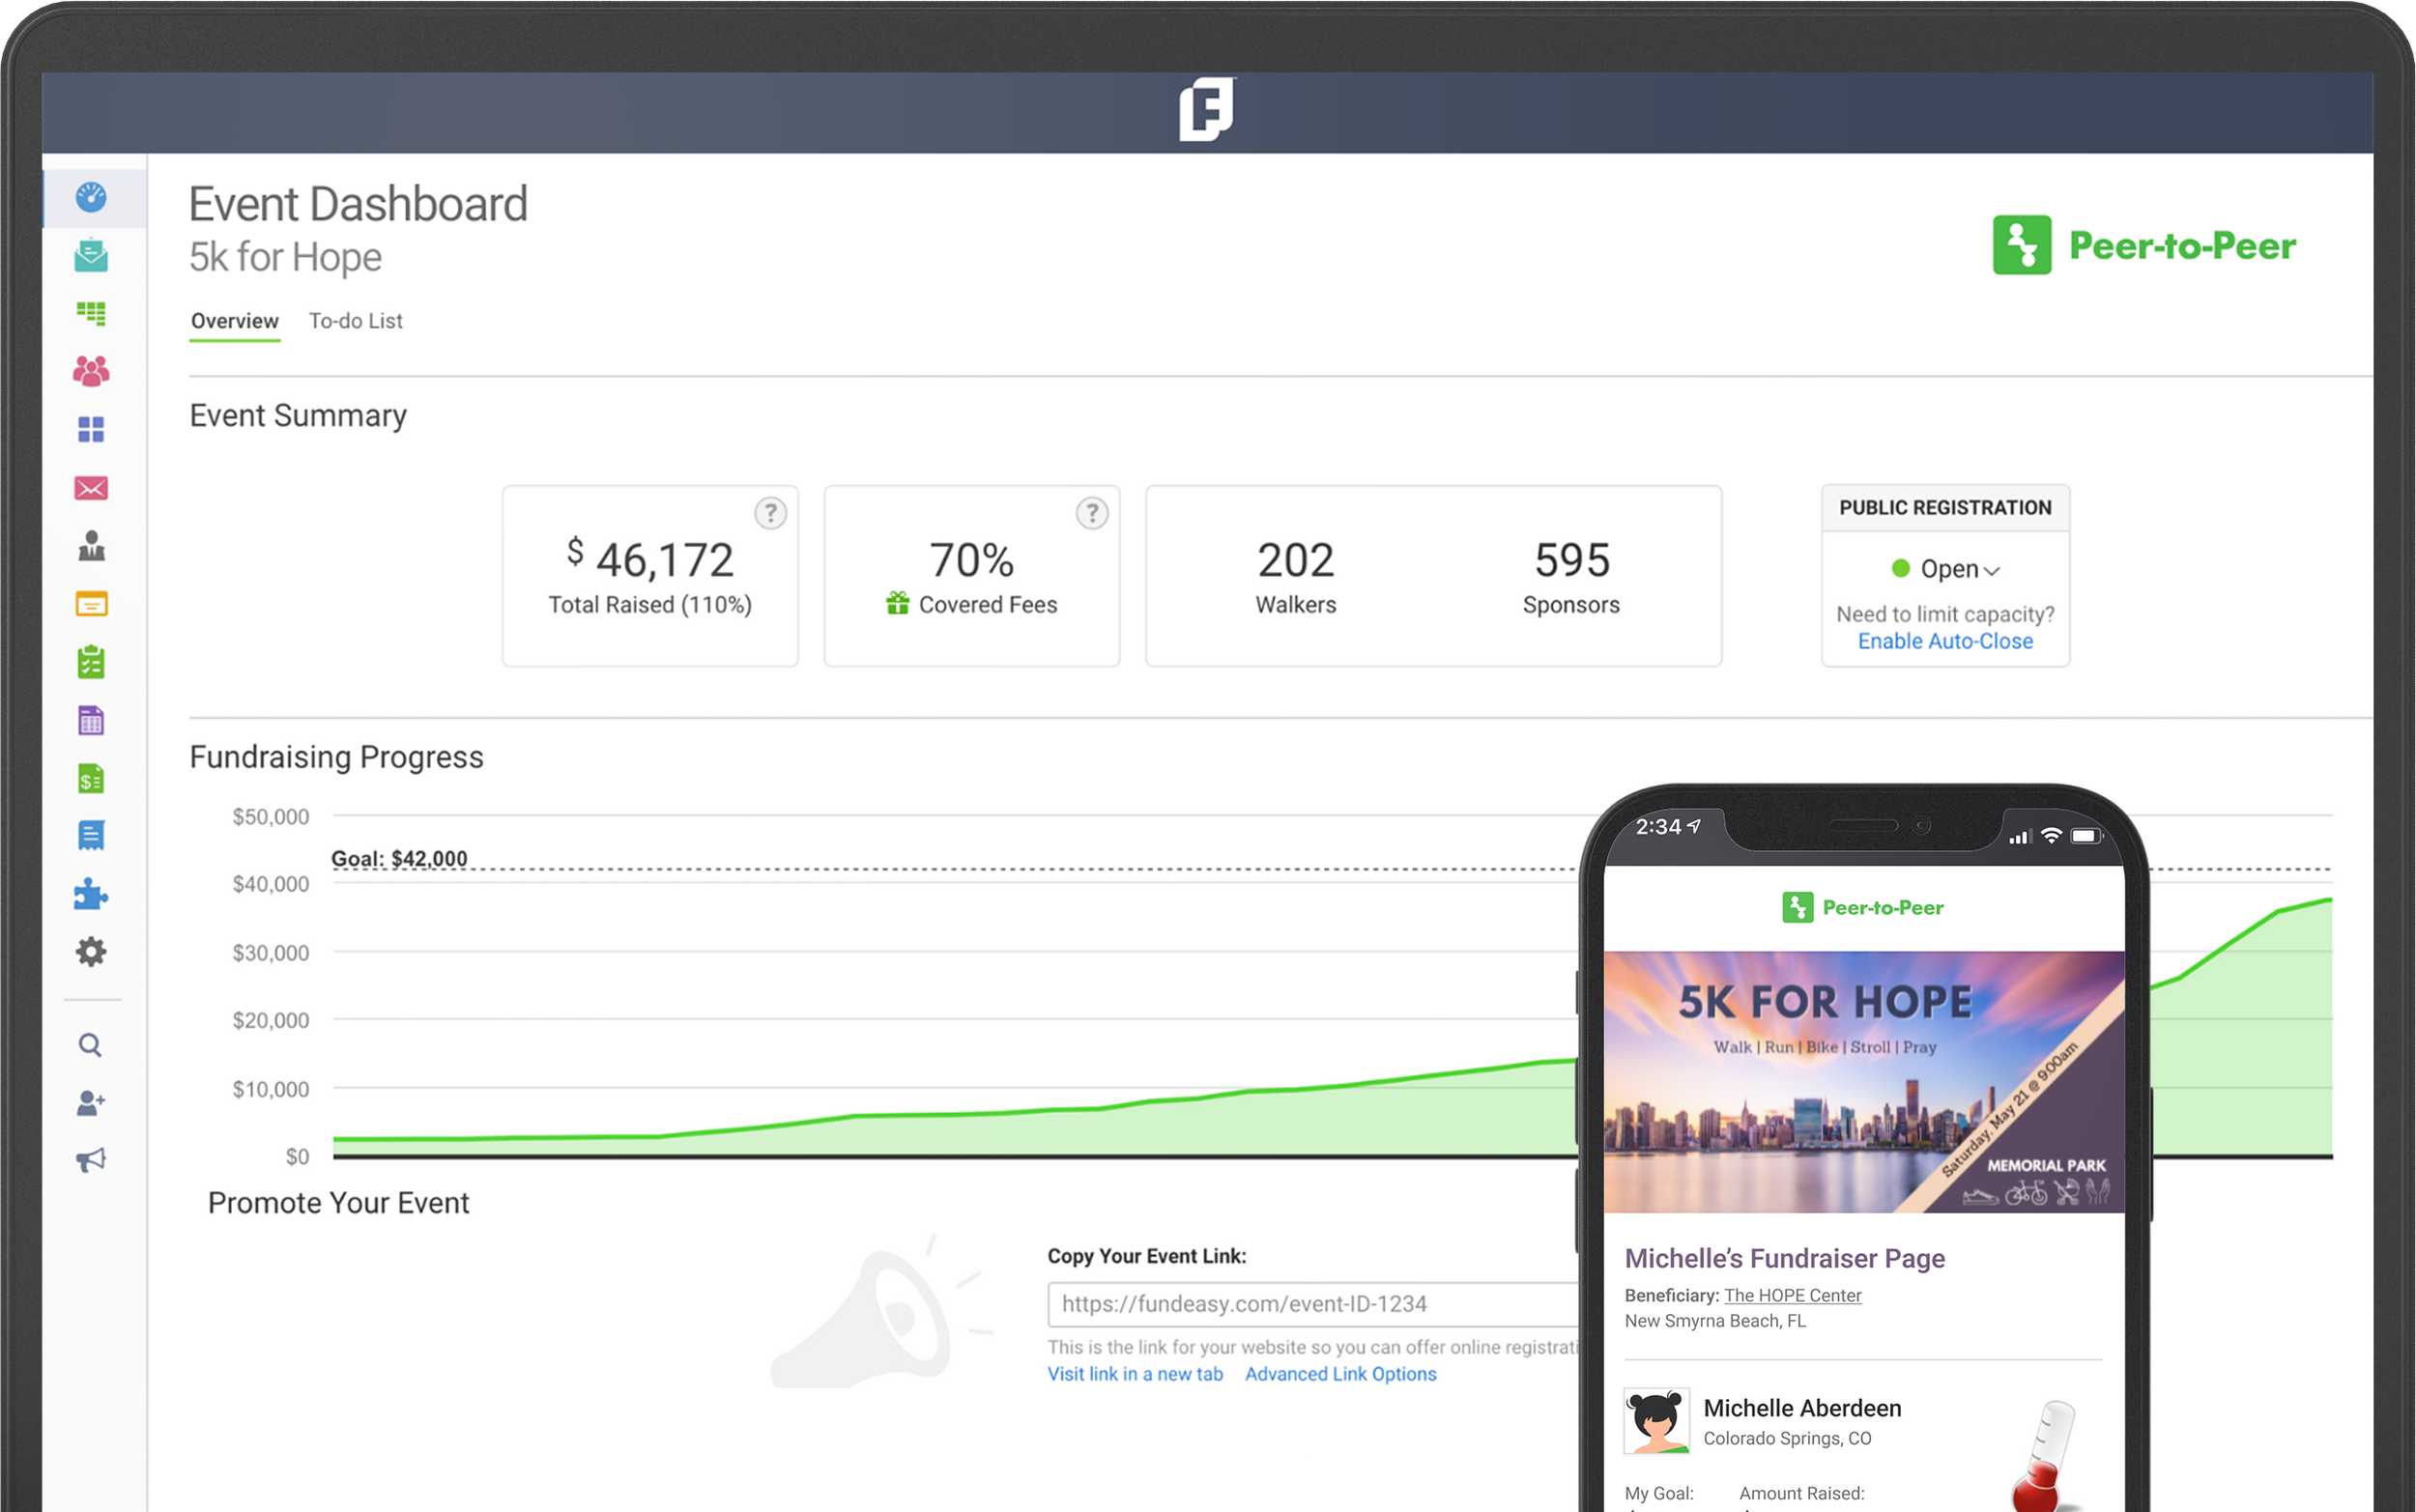Click the pink group of people icon
Screen dimensions: 2416x1512
pyautogui.click(x=91, y=372)
